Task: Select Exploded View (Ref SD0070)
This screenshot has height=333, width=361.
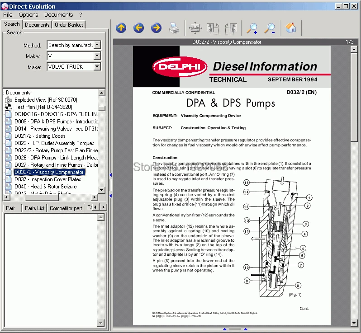Action: tap(46, 100)
